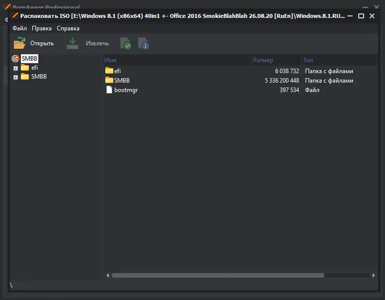Select the bootmgr file in list
The image size is (385, 300).
[126, 90]
